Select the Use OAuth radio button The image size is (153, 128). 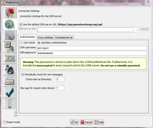[x=22, y=43]
